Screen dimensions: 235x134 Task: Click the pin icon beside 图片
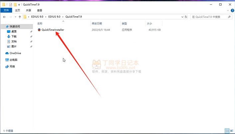click(x=31, y=47)
